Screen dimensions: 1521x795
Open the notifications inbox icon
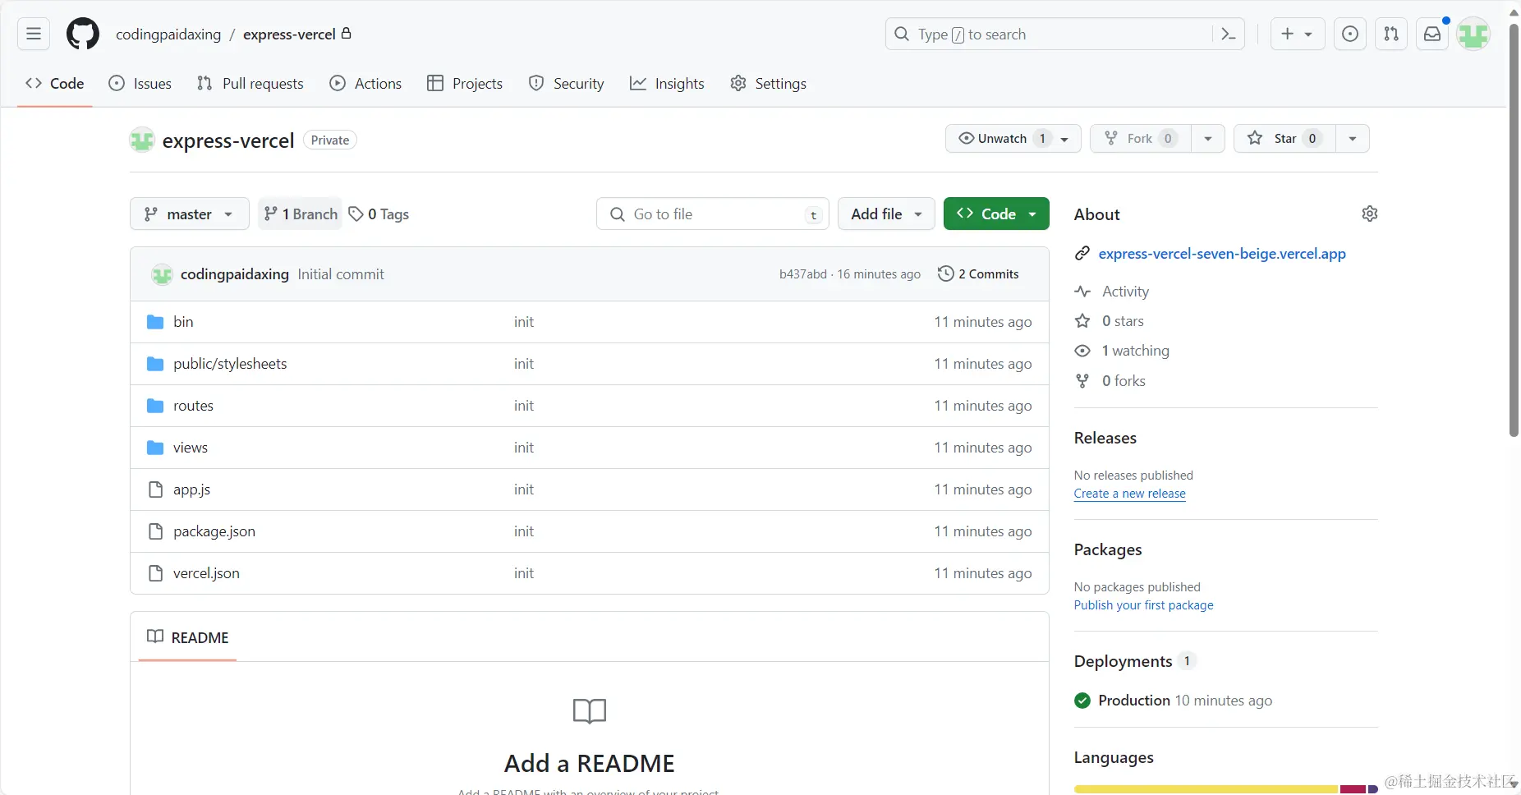pyautogui.click(x=1432, y=34)
